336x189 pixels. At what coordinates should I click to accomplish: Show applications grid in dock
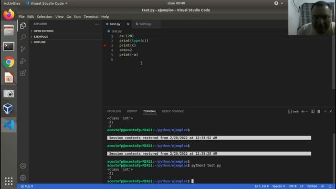pyautogui.click(x=9, y=181)
